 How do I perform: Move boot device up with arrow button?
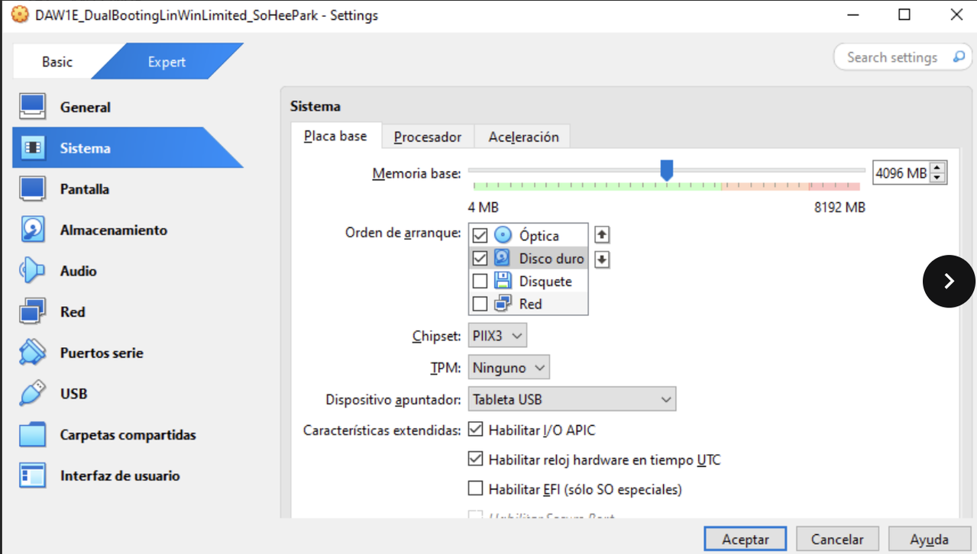(602, 235)
